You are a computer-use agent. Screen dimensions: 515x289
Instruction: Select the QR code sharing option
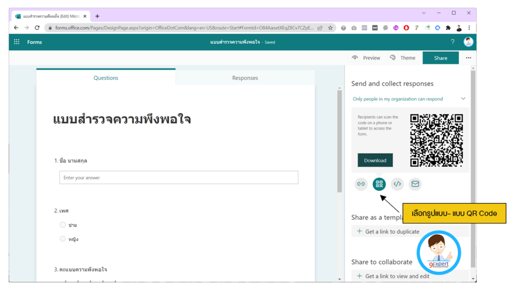(x=379, y=184)
